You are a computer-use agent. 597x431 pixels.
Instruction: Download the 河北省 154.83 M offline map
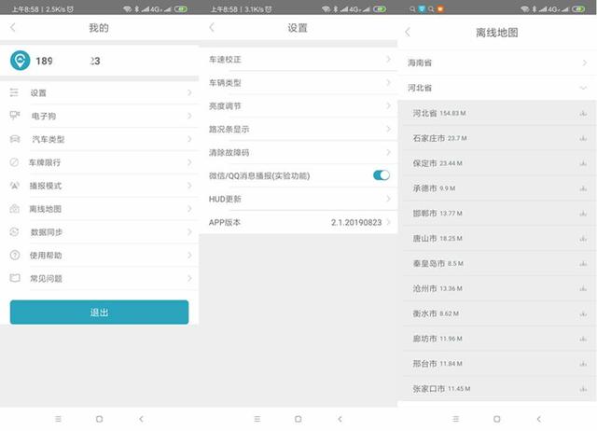pyautogui.click(x=583, y=114)
